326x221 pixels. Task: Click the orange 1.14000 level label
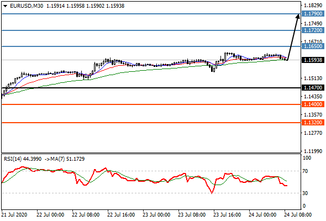[313, 104]
